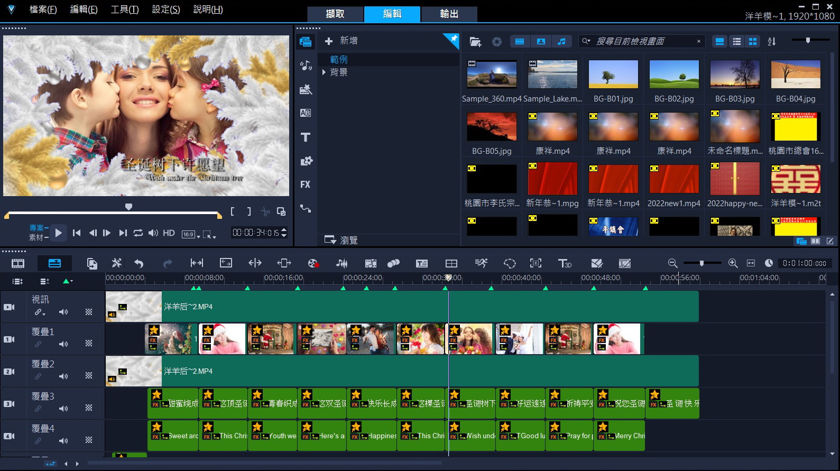
Task: Click the import media folder icon
Action: tap(475, 41)
